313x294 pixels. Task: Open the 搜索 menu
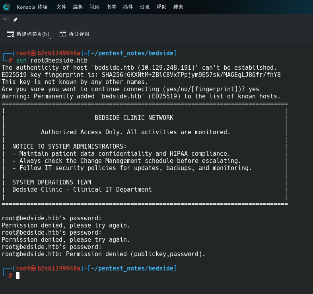(178, 7)
